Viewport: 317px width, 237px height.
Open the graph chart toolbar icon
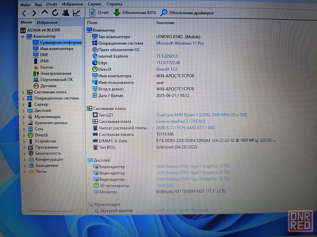[77, 13]
